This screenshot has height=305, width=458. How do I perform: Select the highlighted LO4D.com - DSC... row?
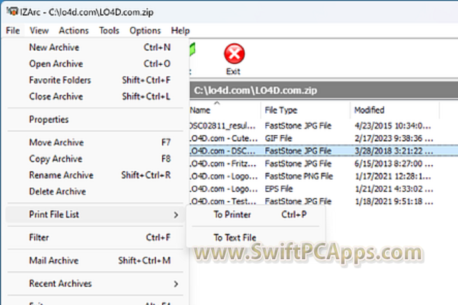[x=324, y=151]
